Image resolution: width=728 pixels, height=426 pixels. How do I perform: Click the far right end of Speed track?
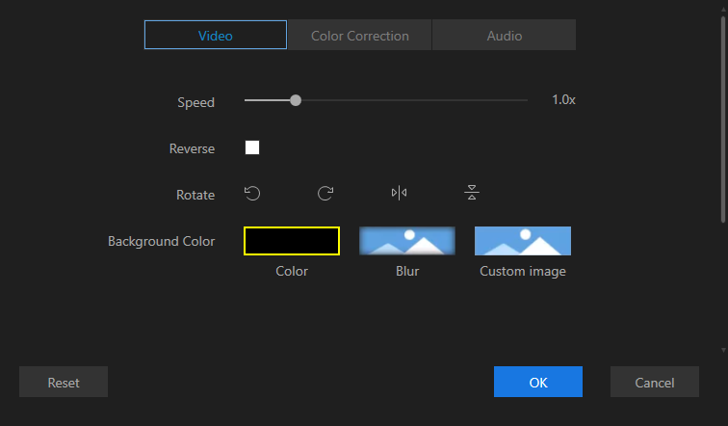click(526, 100)
